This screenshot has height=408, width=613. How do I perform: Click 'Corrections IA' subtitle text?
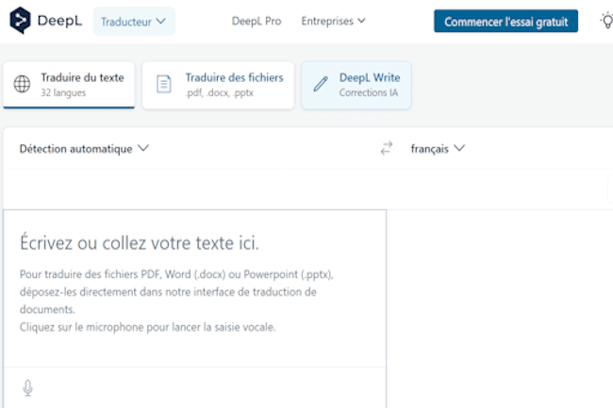pyautogui.click(x=368, y=93)
